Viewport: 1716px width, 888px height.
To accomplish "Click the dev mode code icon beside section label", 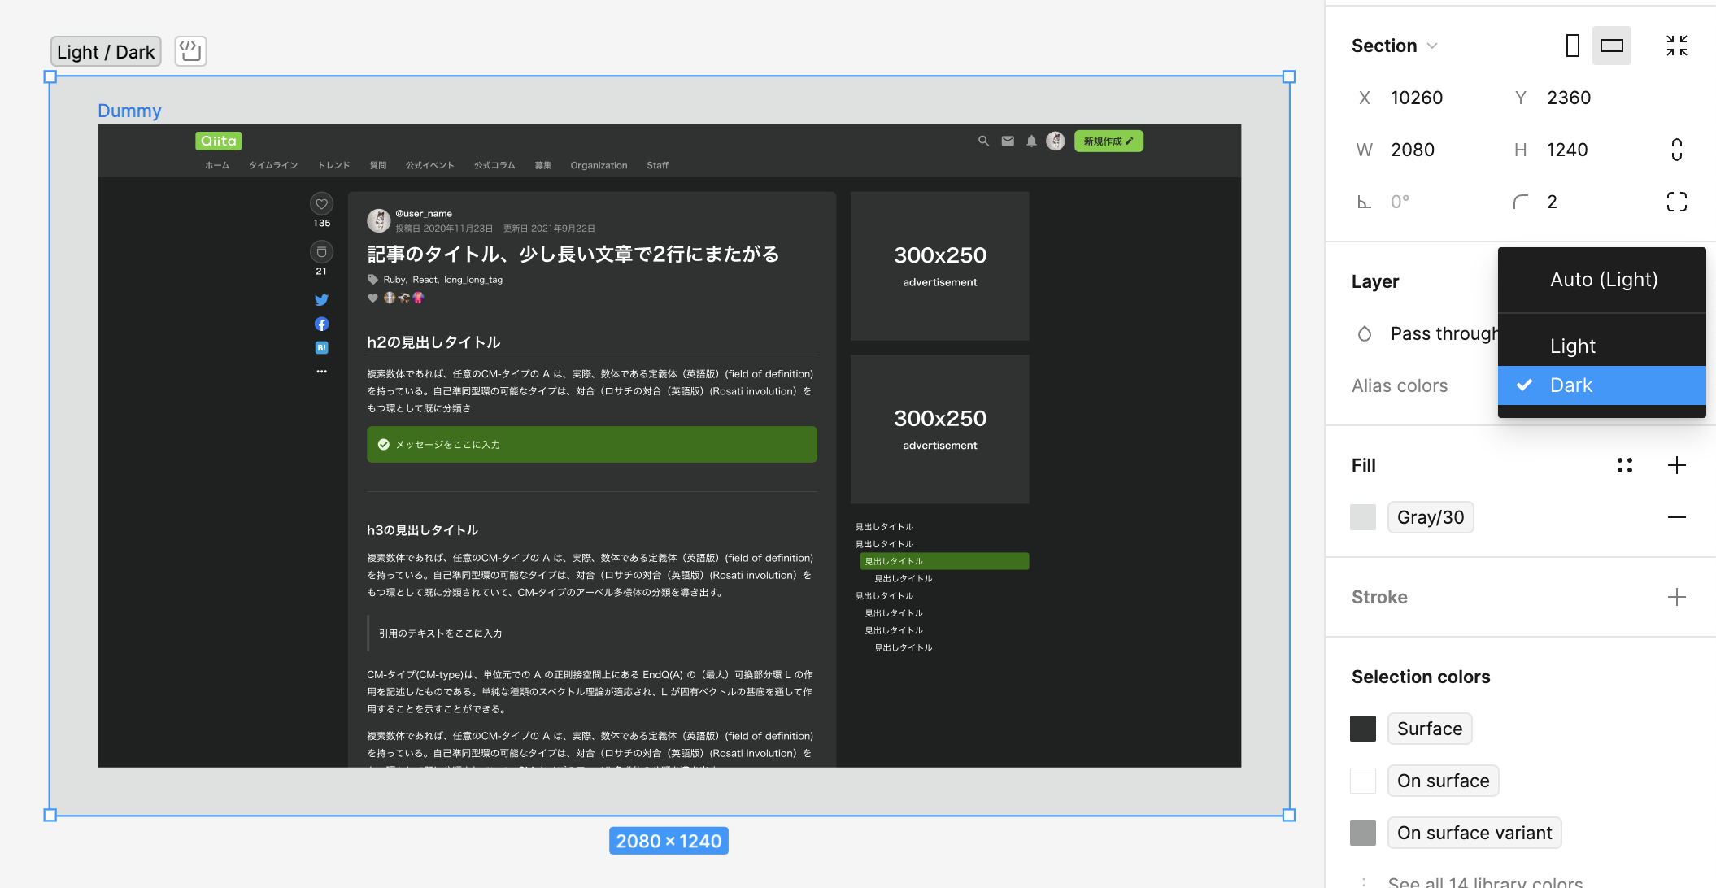I will (x=190, y=51).
